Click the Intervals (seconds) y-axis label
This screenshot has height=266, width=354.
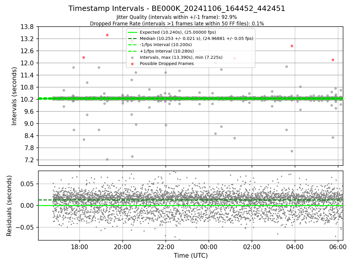click(14, 96)
